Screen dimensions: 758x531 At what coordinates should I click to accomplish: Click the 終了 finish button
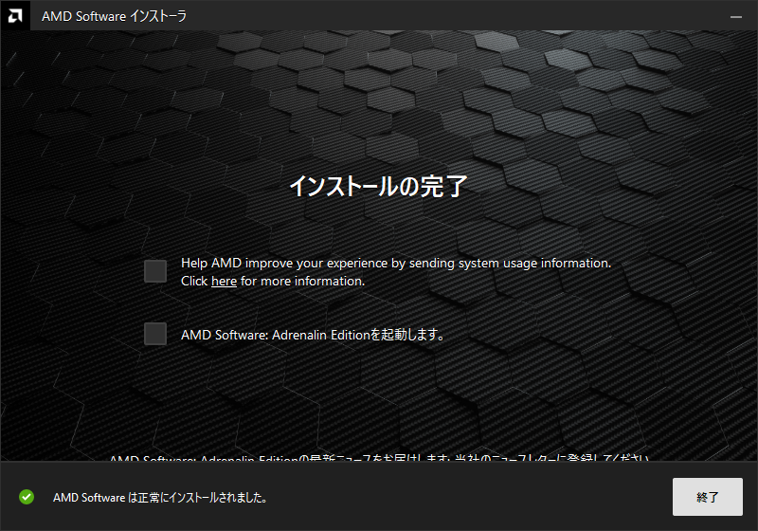click(707, 497)
